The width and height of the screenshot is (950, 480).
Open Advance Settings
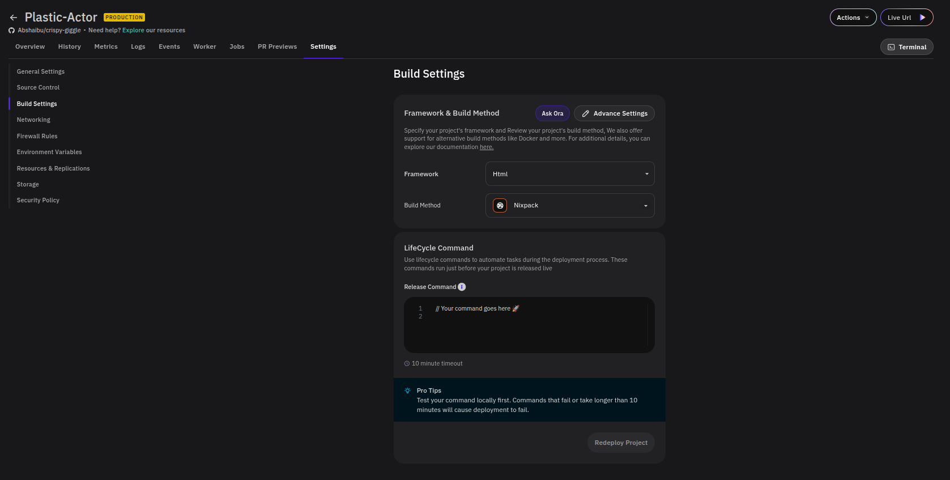point(614,113)
